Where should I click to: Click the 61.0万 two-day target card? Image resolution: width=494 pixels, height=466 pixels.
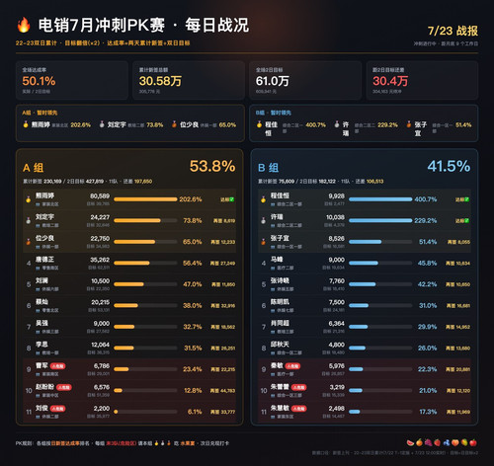tap(305, 80)
